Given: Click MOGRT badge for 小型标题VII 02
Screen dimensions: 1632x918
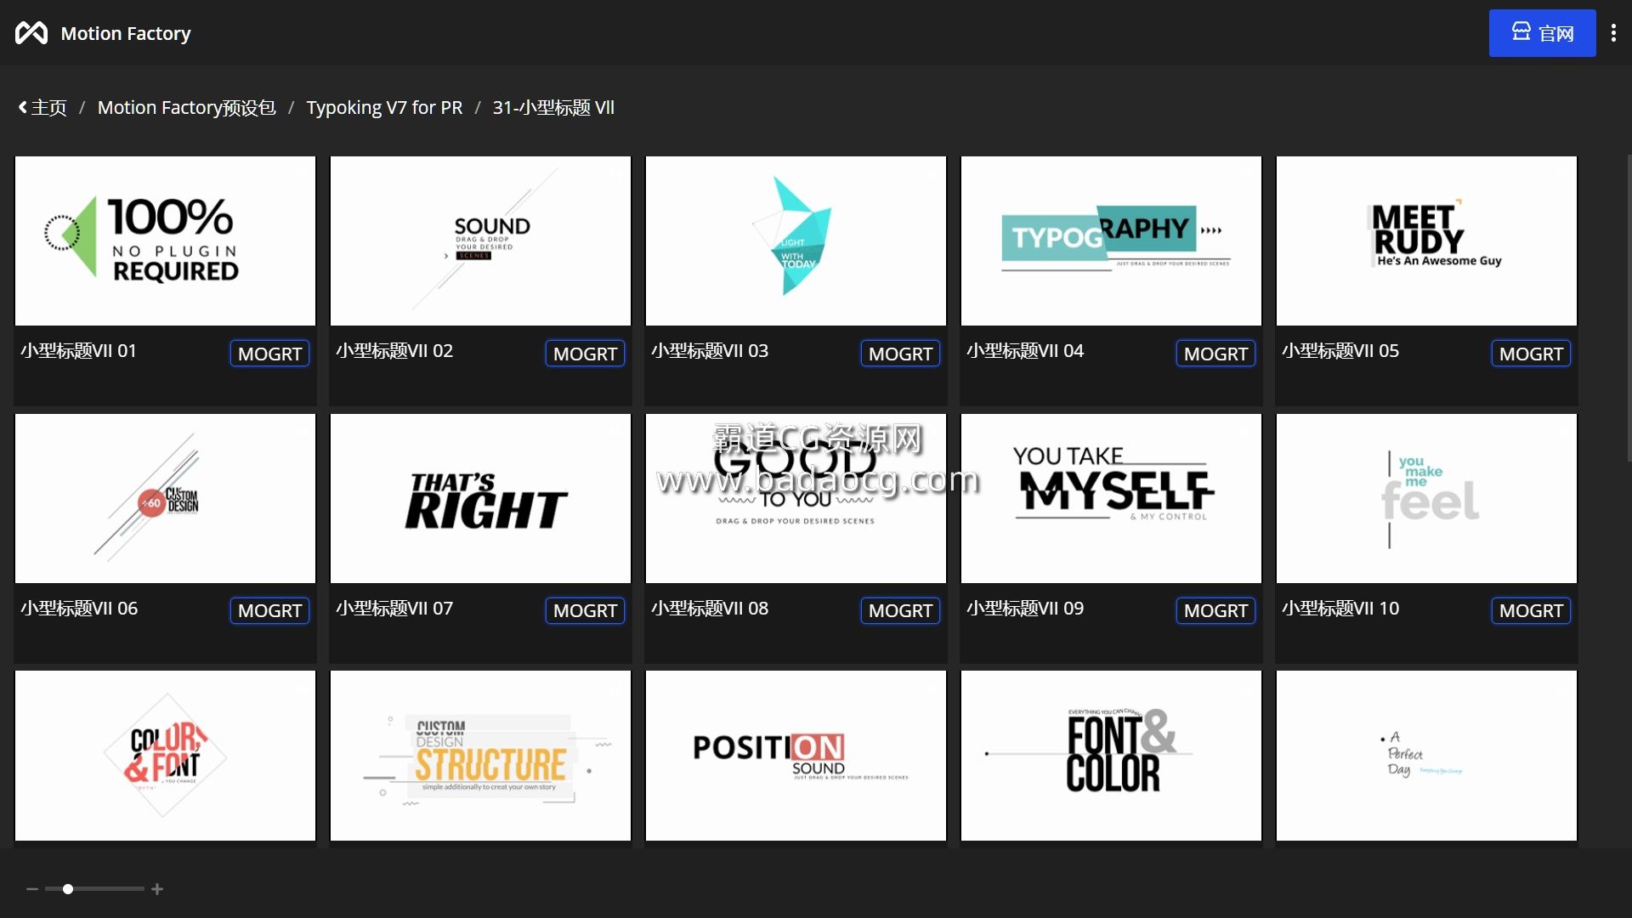Looking at the screenshot, I should (585, 354).
